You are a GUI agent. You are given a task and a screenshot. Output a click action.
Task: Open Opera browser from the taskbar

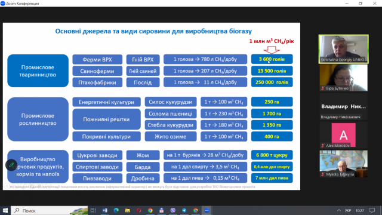click(x=139, y=210)
